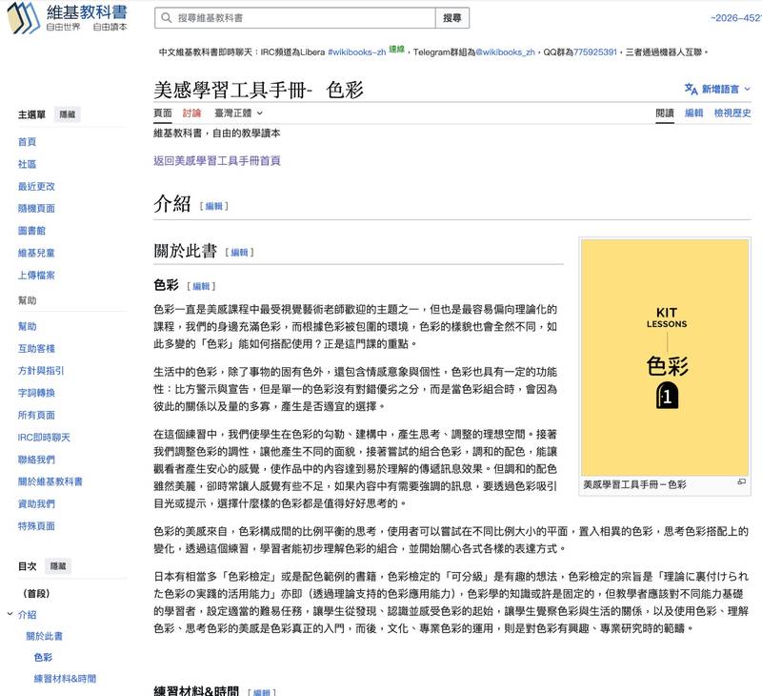
Task: Open the ~2026 user link top right
Action: [735, 18]
